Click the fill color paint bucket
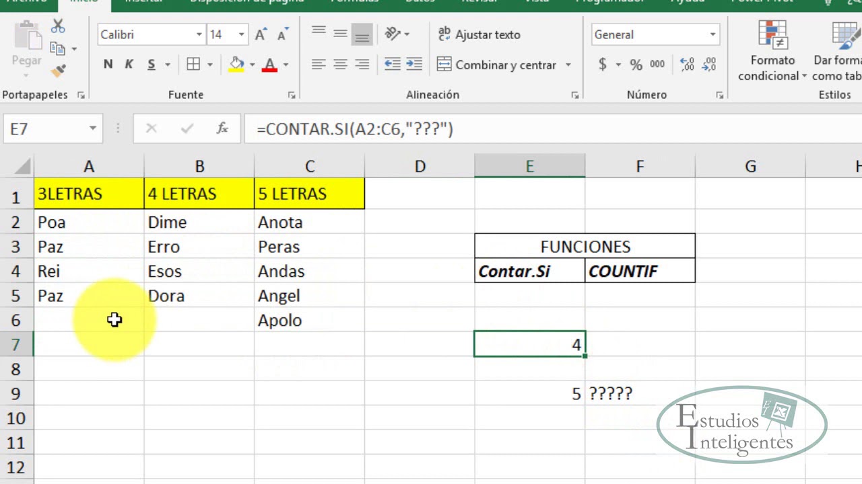Viewport: 862px width, 484px height. [236, 65]
